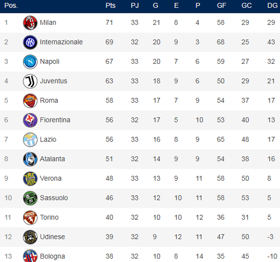The height and width of the screenshot is (262, 280).
Task: Sort by the GF column header
Action: coord(221,6)
